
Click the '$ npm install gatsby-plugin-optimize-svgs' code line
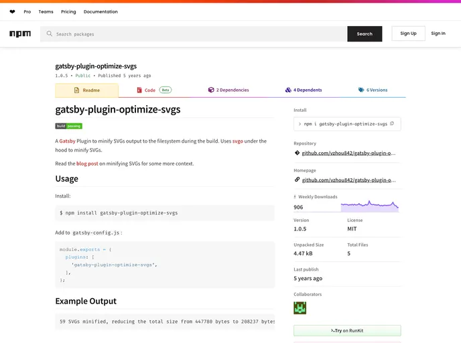click(119, 213)
